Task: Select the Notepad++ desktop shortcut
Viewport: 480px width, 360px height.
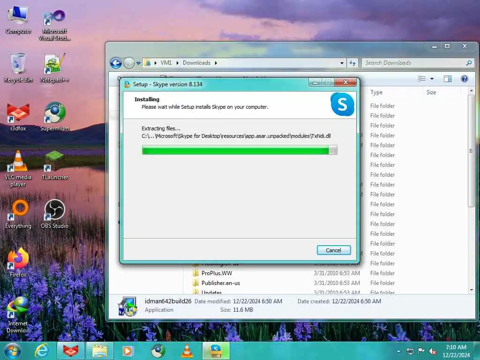Action: pyautogui.click(x=54, y=68)
